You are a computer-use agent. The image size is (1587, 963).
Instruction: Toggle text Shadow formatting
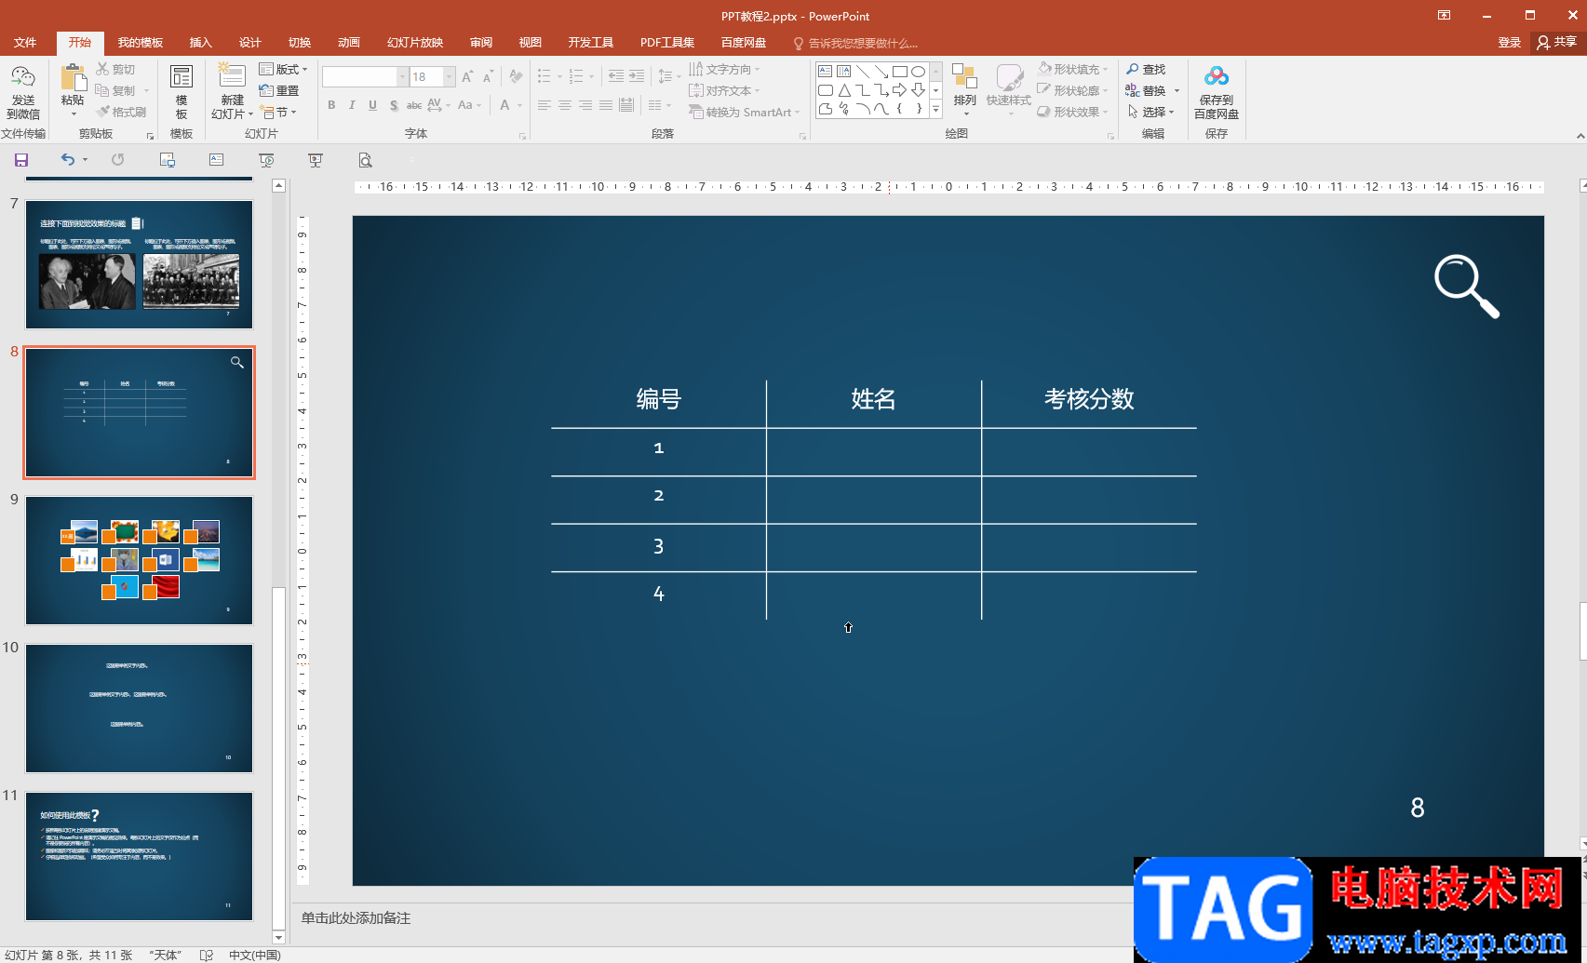[x=394, y=105]
